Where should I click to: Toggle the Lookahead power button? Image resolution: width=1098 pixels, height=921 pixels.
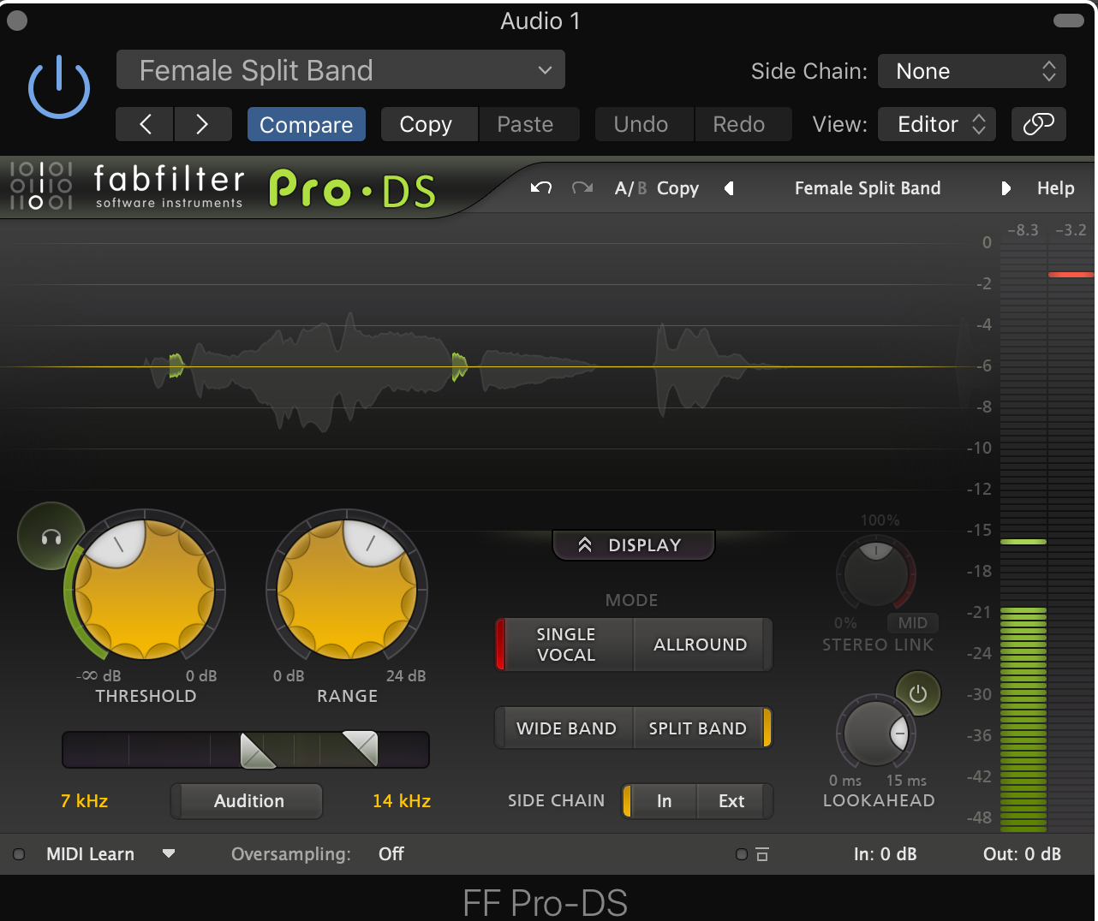click(x=917, y=693)
